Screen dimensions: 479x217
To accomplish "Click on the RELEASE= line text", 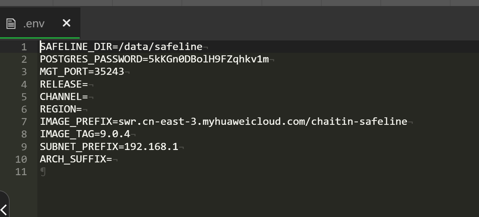I will (64, 84).
